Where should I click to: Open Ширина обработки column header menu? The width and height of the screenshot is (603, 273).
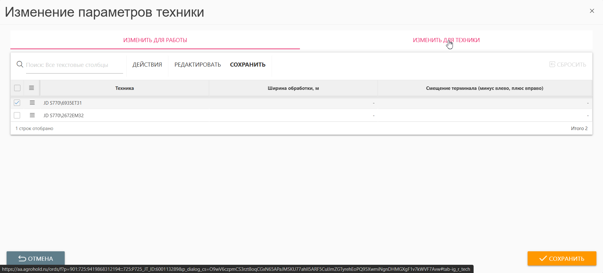[293, 88]
